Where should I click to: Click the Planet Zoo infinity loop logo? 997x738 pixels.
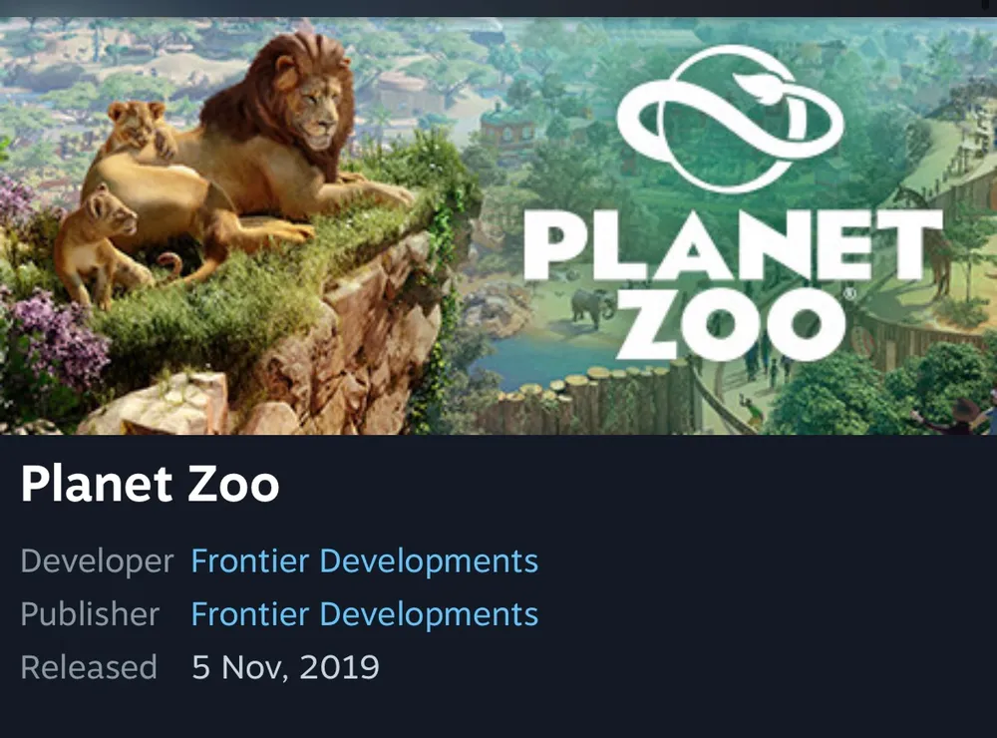(x=730, y=119)
